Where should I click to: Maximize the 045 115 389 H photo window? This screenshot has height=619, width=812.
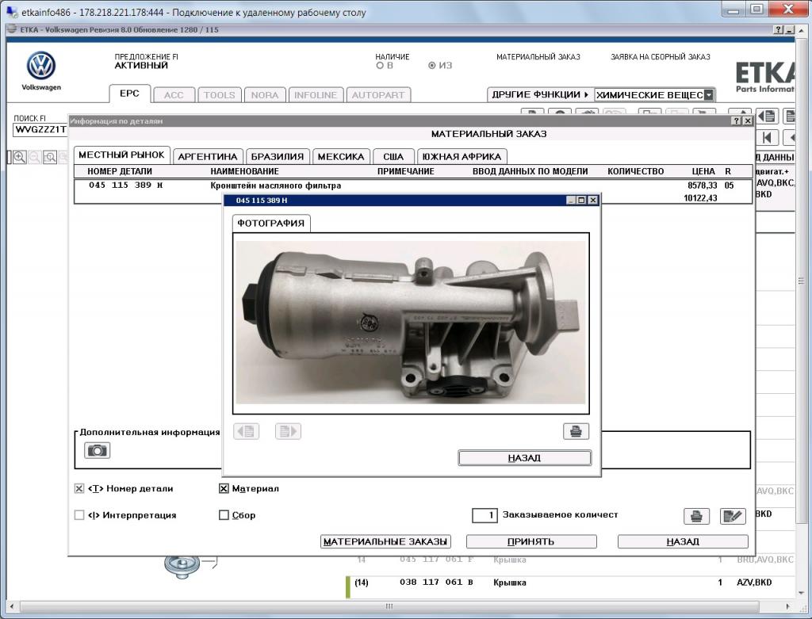click(x=581, y=201)
